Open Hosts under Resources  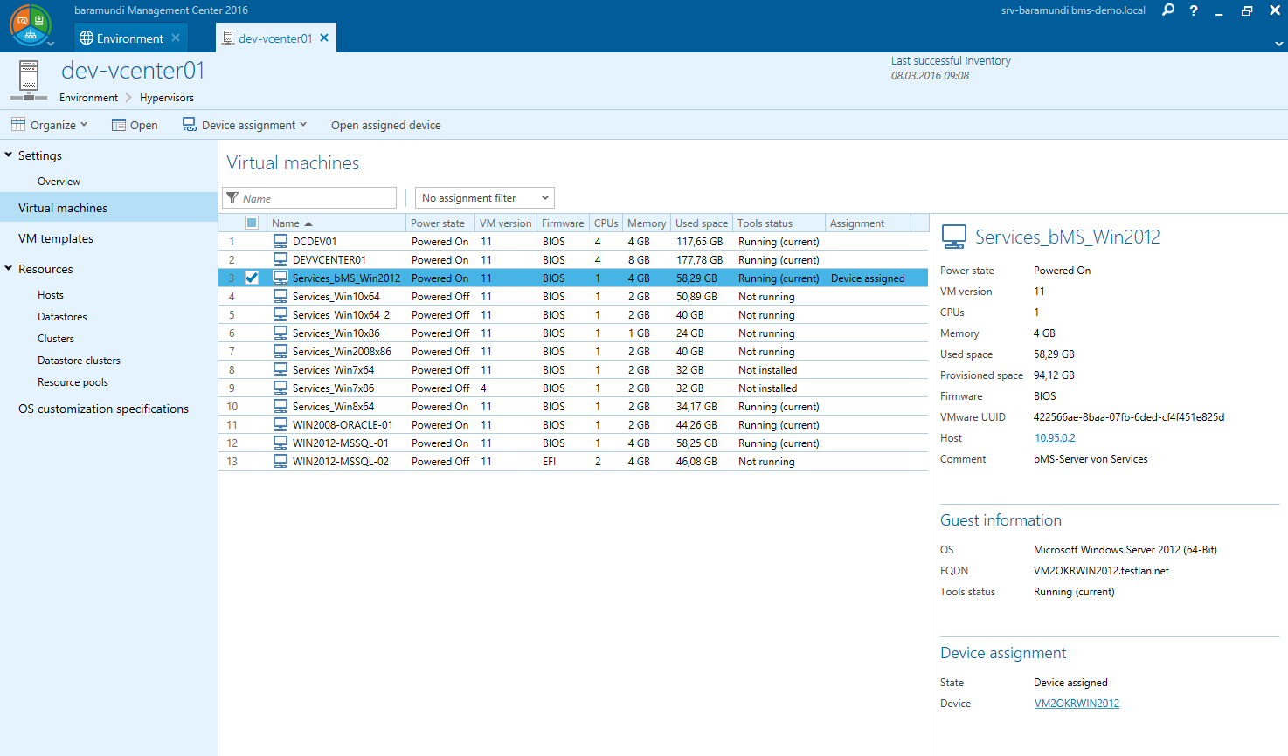(x=51, y=295)
